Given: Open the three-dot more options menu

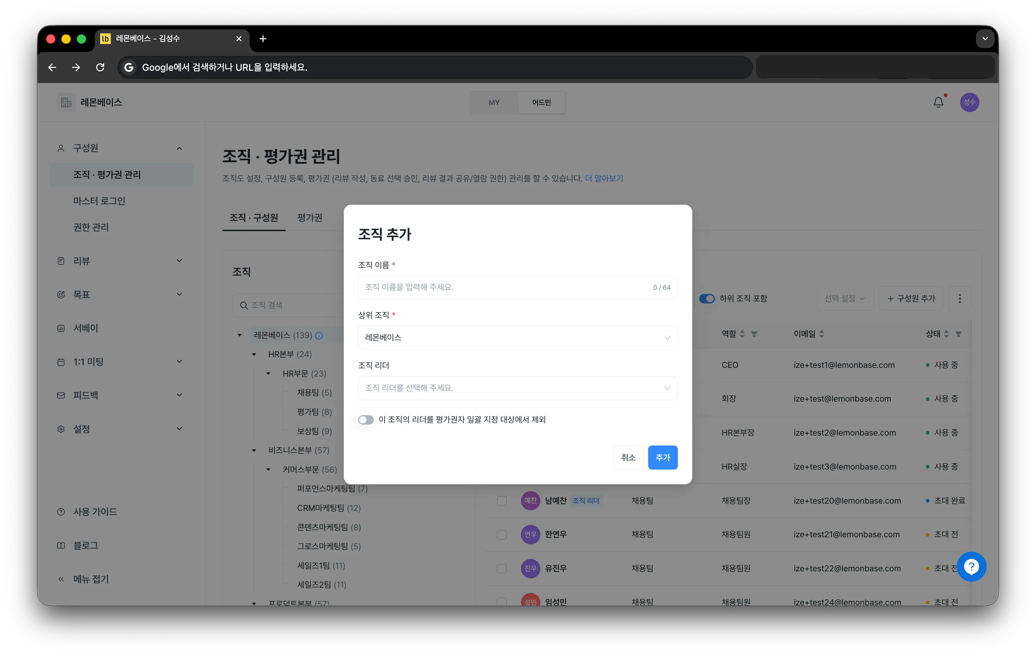Looking at the screenshot, I should point(960,298).
